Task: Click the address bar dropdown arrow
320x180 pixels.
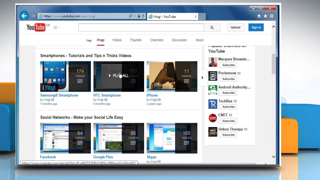Action: (x=134, y=16)
